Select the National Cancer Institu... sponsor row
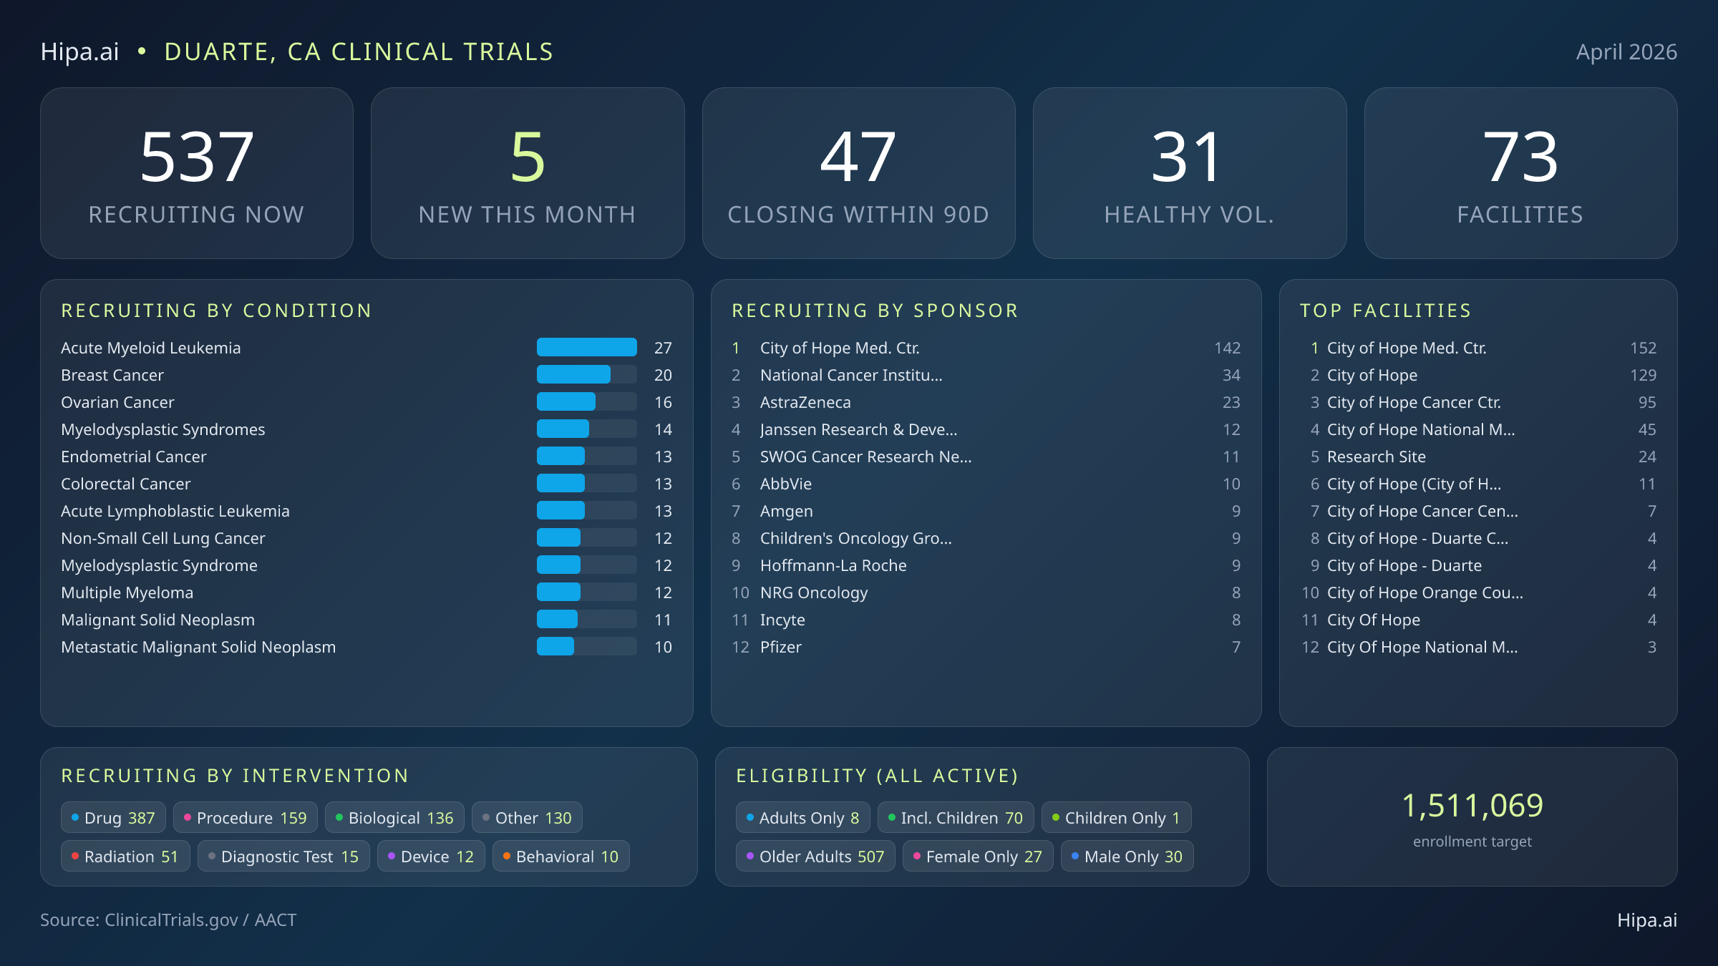 986,374
